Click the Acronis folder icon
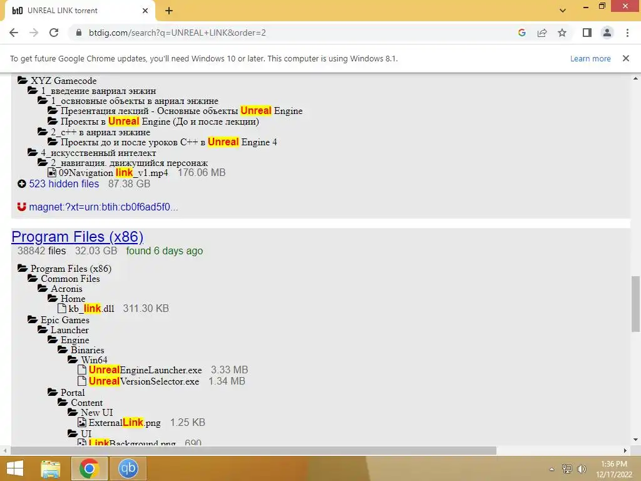 point(43,288)
